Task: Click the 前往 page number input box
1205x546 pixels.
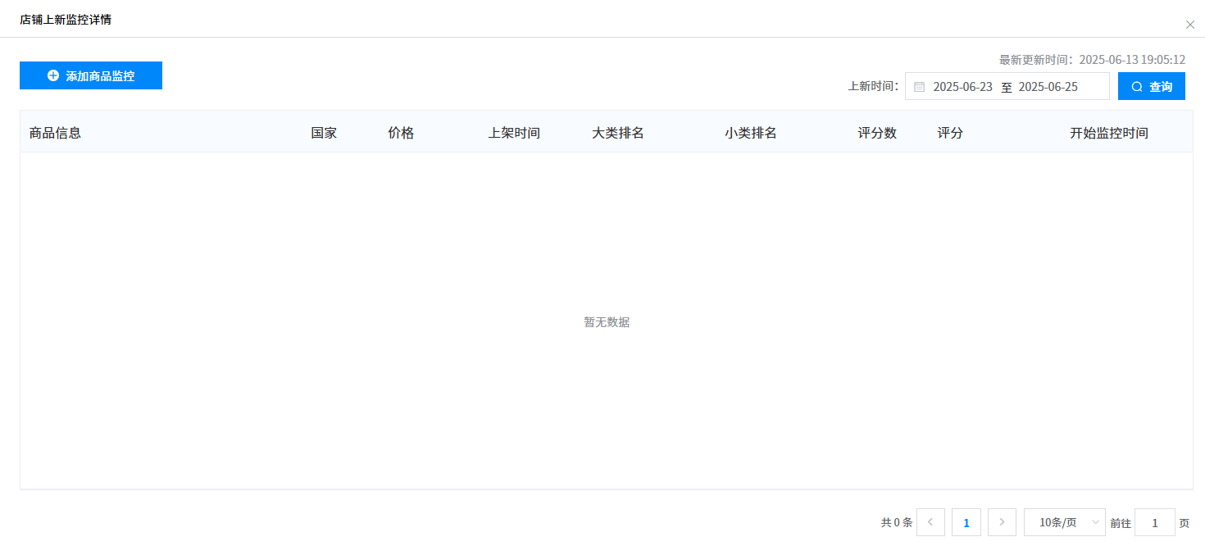Action: point(1154,522)
